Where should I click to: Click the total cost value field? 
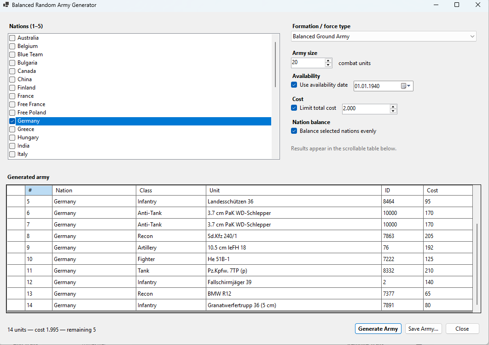(366, 108)
